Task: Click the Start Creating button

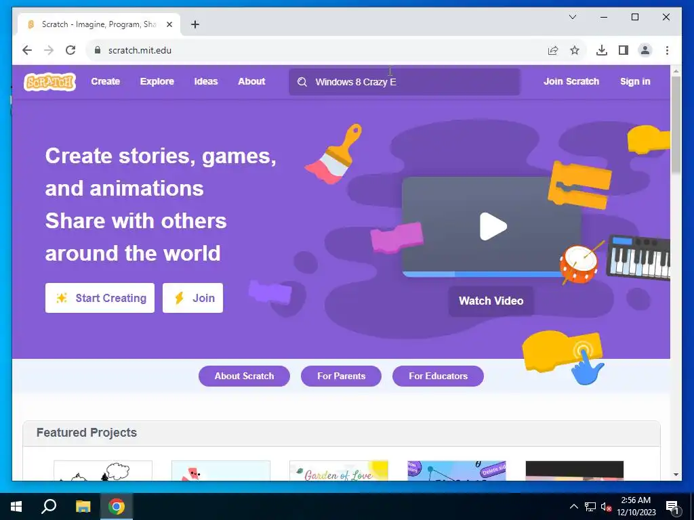Action: coord(100,298)
